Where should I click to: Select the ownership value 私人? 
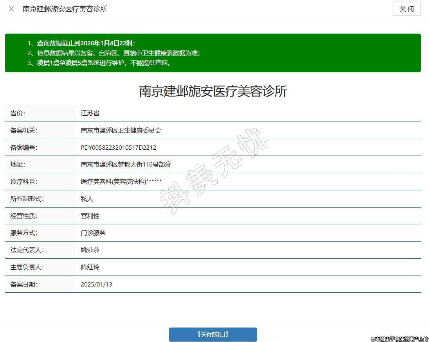click(87, 199)
